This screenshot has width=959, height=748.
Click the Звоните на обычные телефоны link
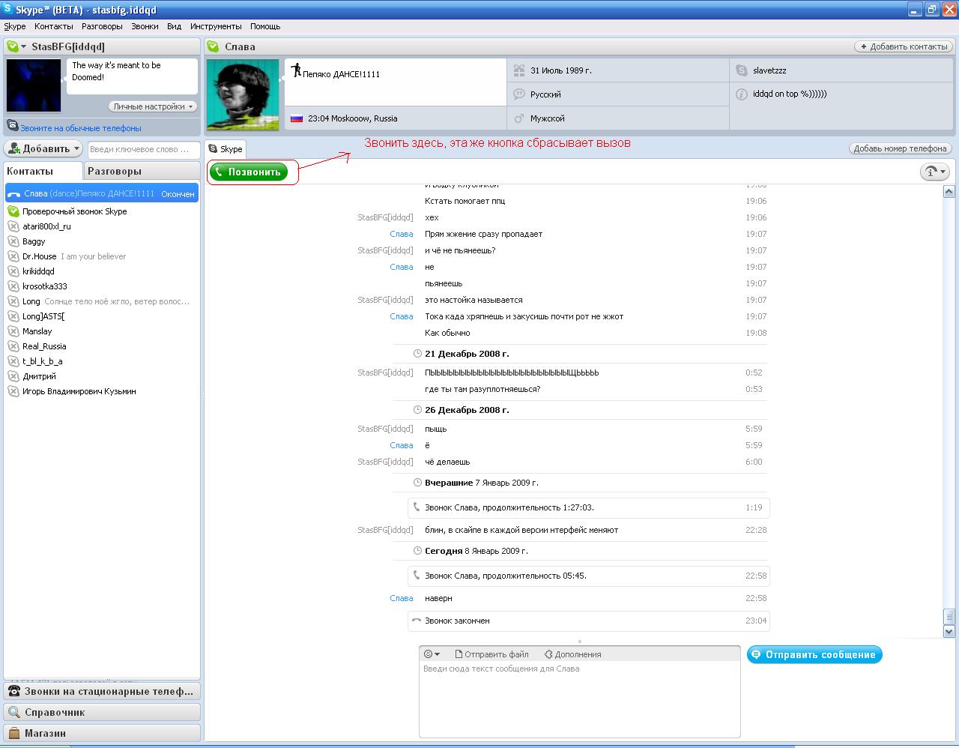tap(80, 128)
